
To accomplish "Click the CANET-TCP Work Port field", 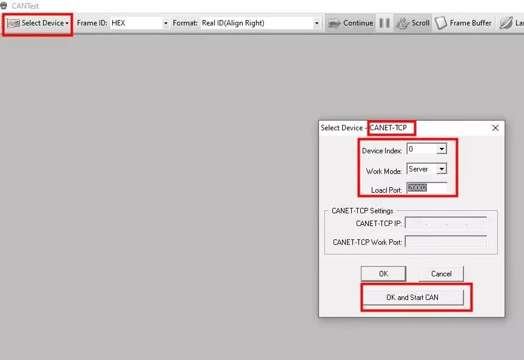I will tap(446, 241).
